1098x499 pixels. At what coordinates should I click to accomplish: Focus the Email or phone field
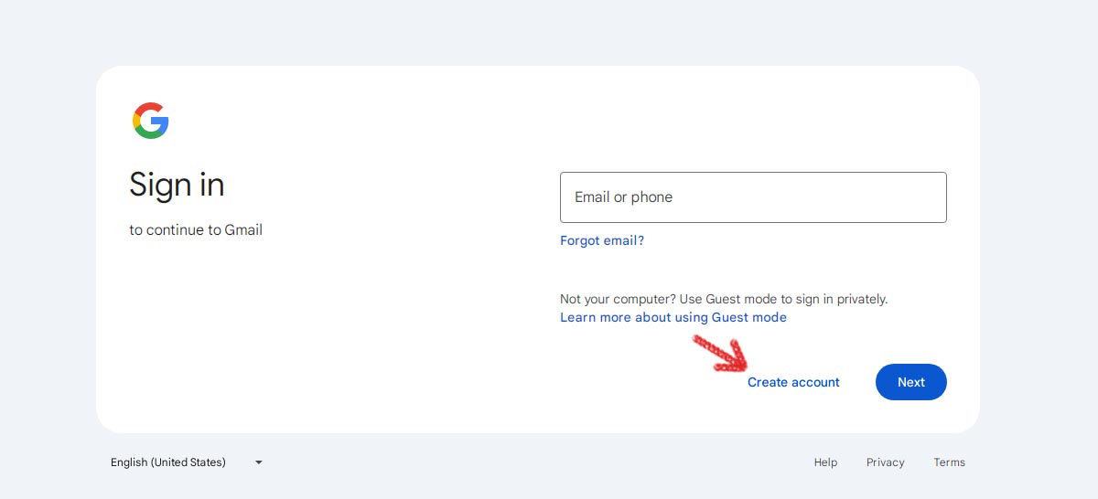point(753,197)
